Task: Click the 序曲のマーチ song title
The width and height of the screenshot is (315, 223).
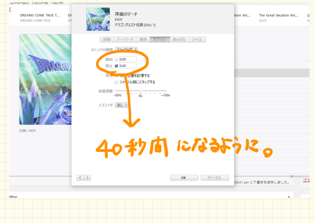Action: click(126, 14)
